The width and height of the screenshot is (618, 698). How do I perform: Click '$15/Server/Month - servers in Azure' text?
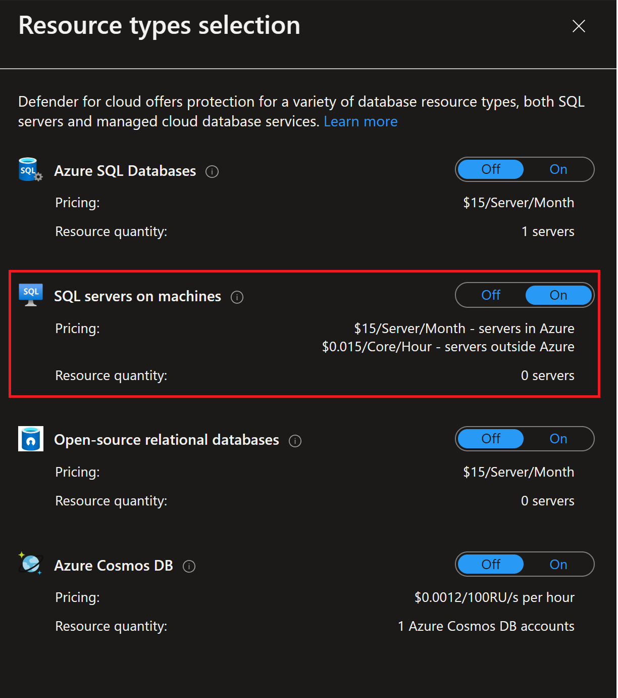[464, 329]
